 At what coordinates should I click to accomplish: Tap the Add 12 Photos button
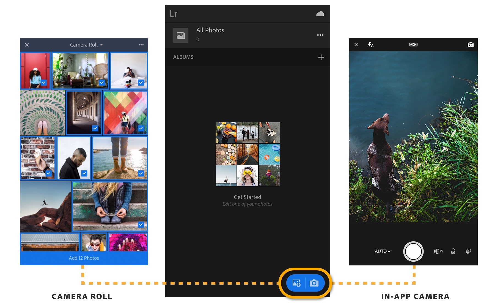click(x=84, y=258)
